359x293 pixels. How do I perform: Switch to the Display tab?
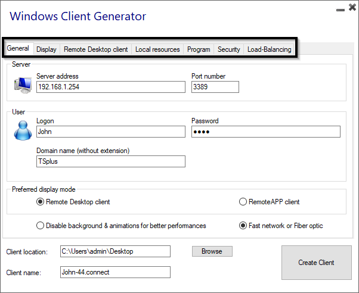47,49
